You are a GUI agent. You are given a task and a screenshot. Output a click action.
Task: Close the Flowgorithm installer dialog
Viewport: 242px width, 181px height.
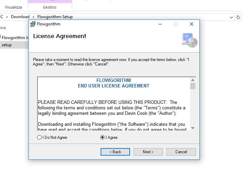(192, 24)
